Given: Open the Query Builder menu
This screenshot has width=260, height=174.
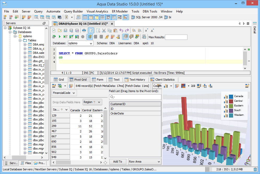Looking at the screenshot, I should pyautogui.click(x=73, y=11).
